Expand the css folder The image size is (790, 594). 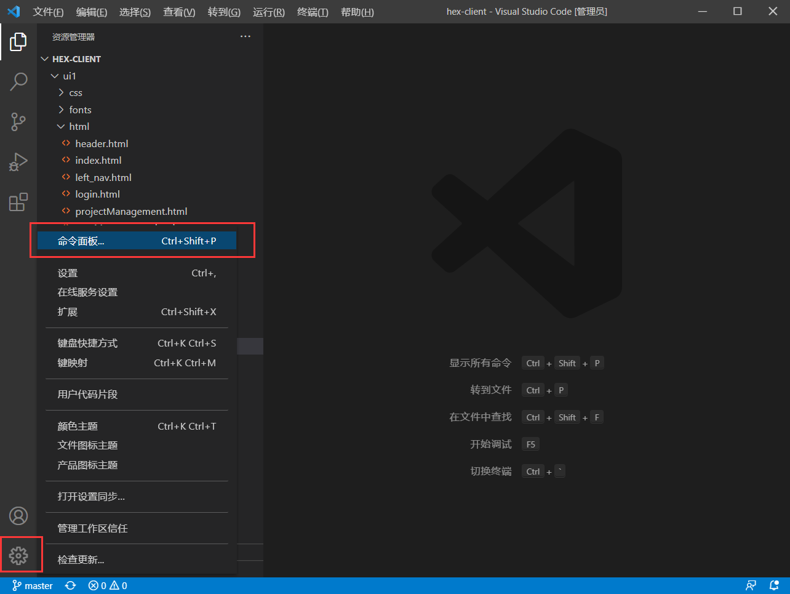(x=76, y=92)
